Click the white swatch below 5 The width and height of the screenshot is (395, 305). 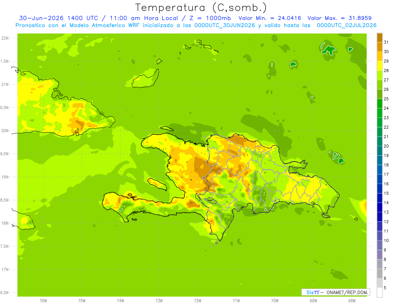380,292
